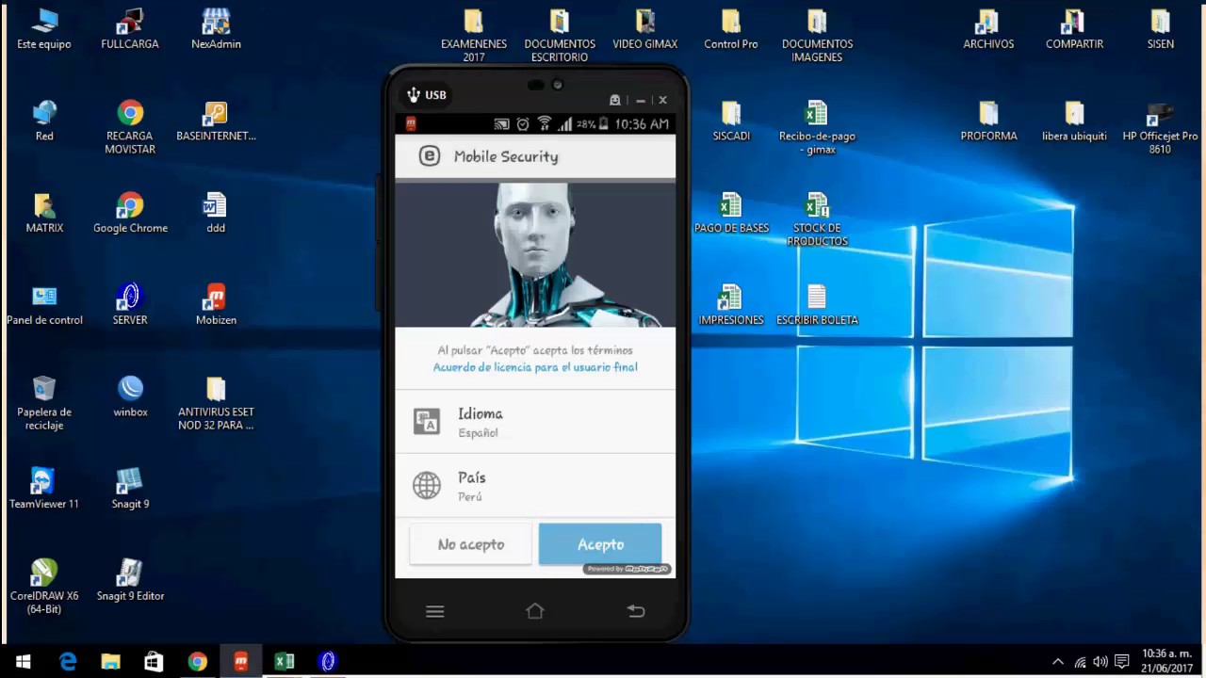Open the DOCUMENTOS ESCRITORIO folder

click(x=560, y=36)
